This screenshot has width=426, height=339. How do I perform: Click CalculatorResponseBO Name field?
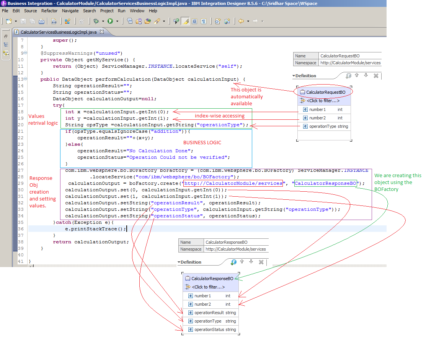point(236,242)
